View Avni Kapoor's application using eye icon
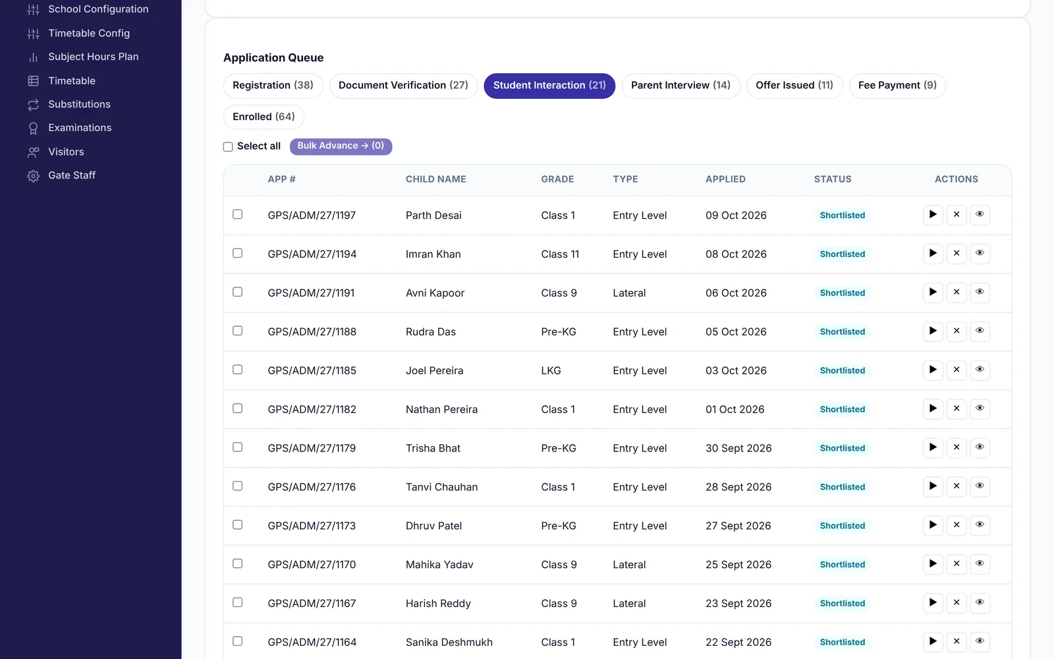 980,293
